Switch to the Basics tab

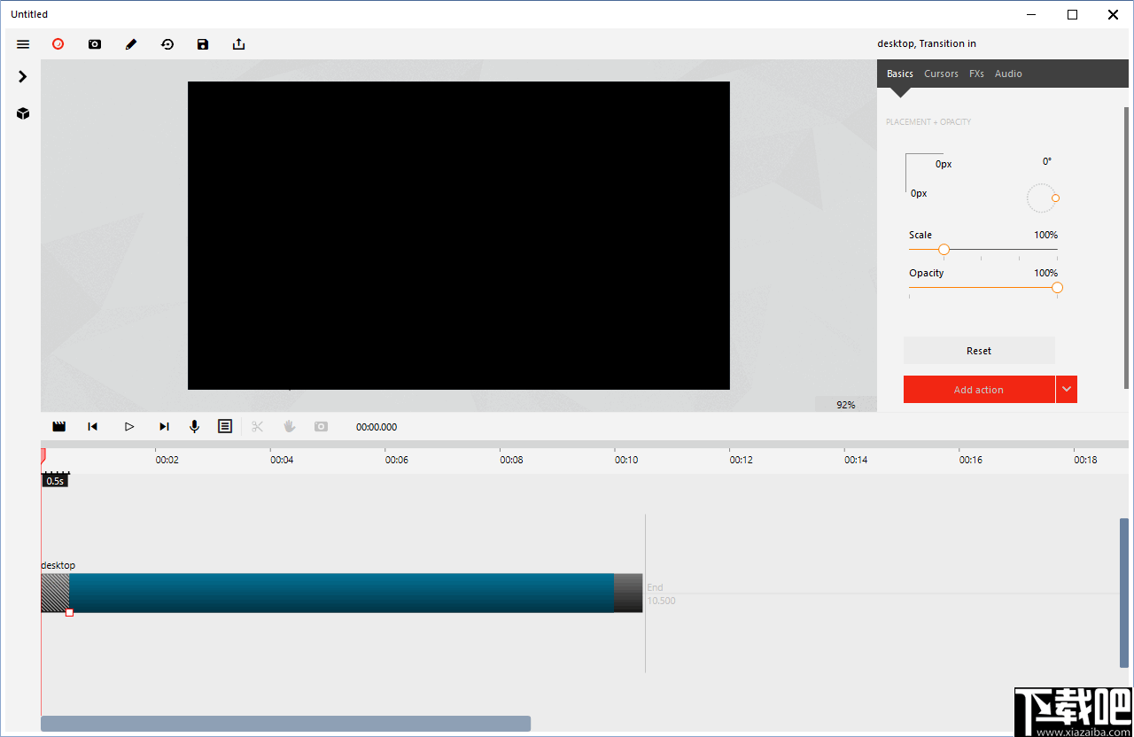[x=900, y=74]
